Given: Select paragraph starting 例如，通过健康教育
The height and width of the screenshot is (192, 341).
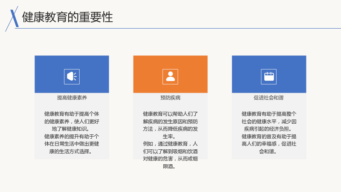Looking at the screenshot, I should (x=170, y=155).
